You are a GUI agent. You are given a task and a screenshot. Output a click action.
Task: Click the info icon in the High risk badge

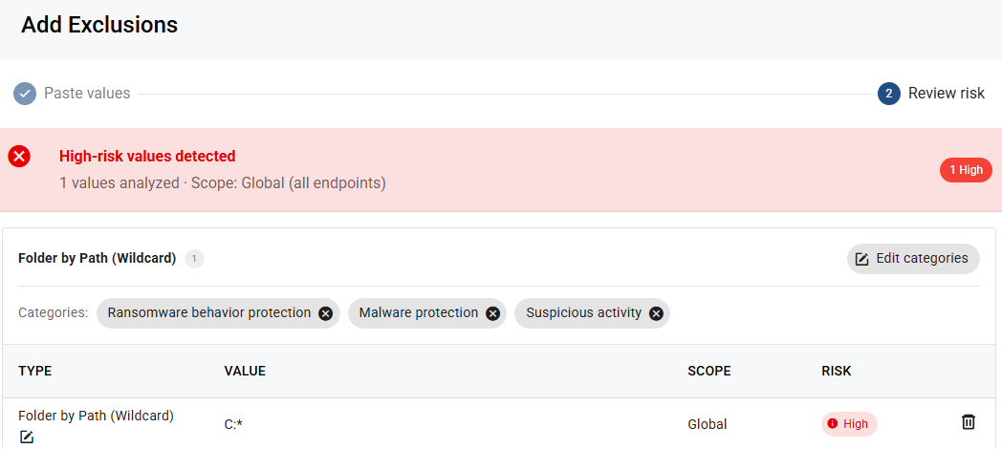(x=832, y=423)
